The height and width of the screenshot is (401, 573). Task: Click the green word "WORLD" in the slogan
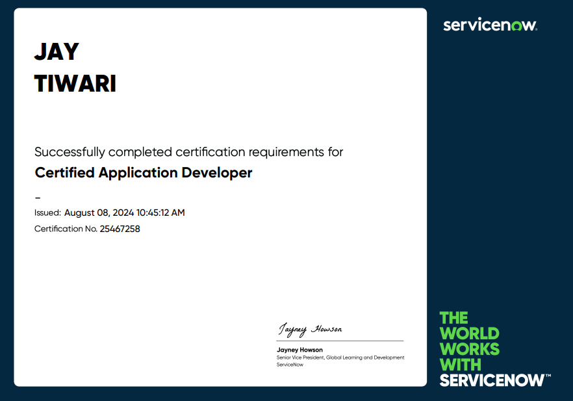pyautogui.click(x=469, y=333)
